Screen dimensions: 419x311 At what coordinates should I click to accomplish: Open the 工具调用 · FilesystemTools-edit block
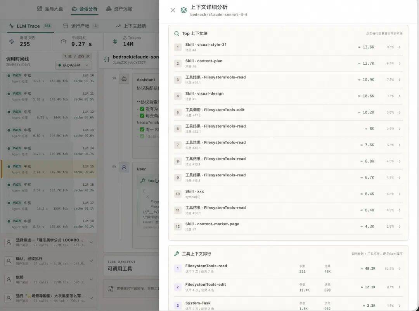(288, 112)
